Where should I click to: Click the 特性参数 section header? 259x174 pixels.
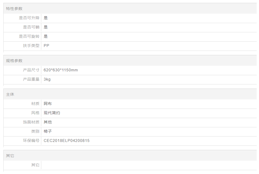14,9
